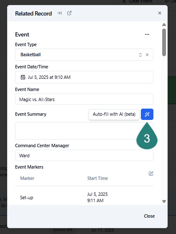Sort by the Start Time column header
Viewport: 176px width, 234px height.
click(x=97, y=178)
